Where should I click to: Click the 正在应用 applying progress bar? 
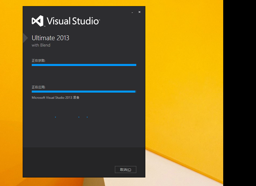pyautogui.click(x=84, y=91)
